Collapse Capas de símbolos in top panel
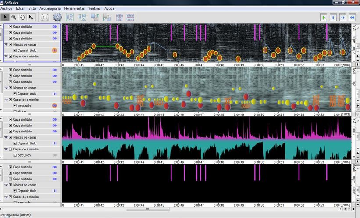 coord(6,56)
